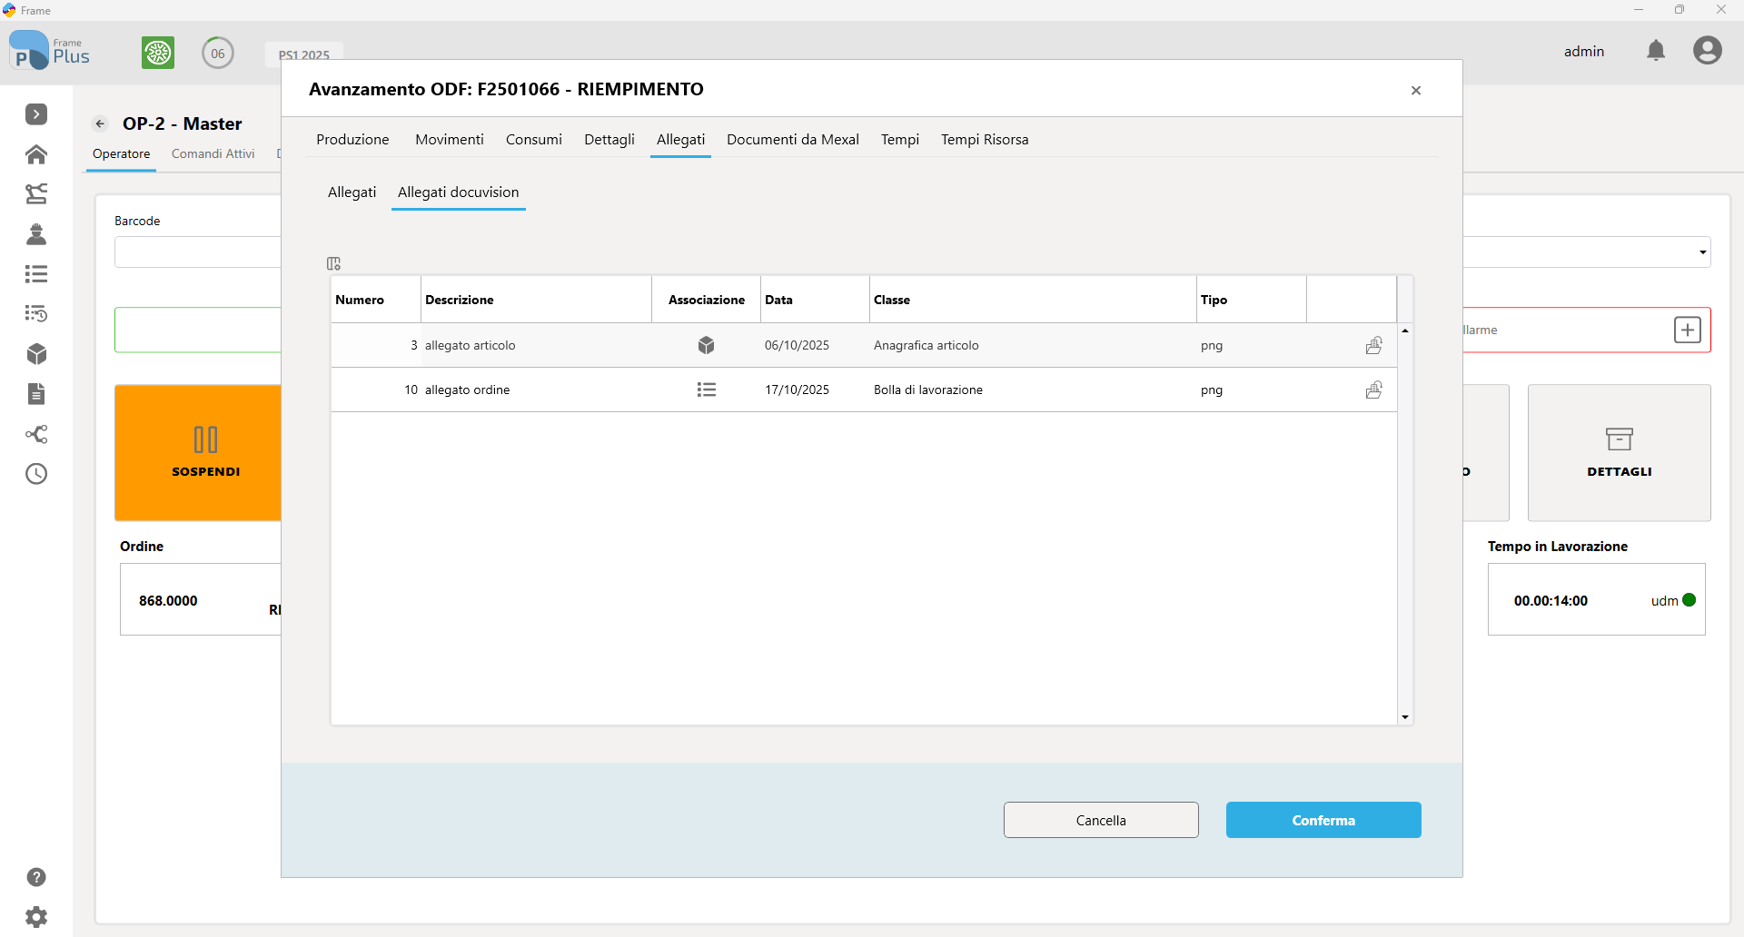Open the attachment icon for allegato articolo row

1374,345
